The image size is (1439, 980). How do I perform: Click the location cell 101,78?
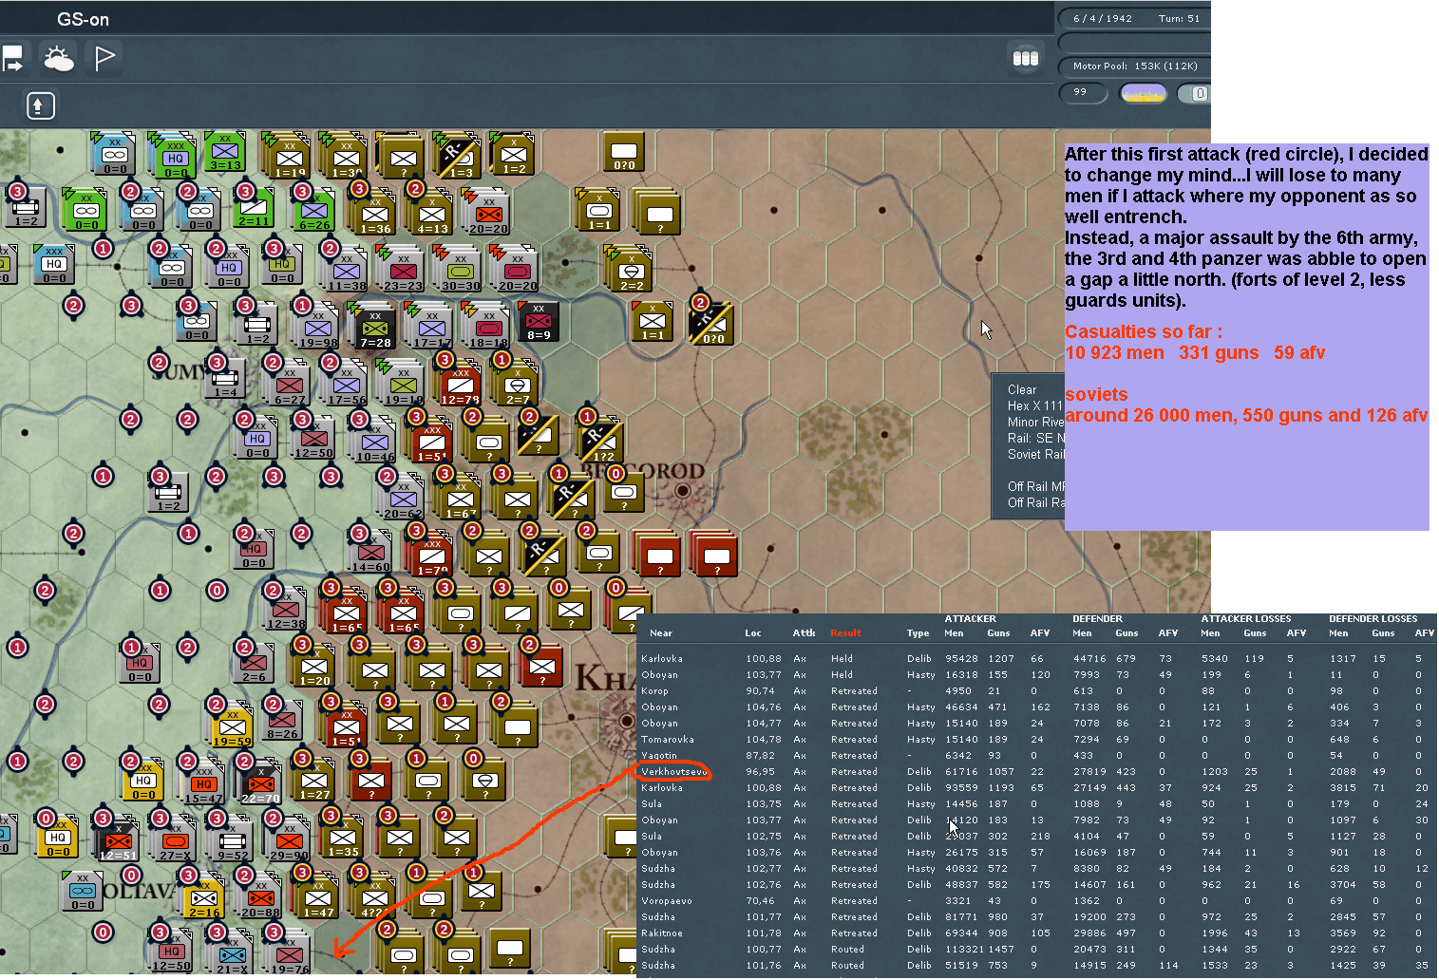point(764,933)
